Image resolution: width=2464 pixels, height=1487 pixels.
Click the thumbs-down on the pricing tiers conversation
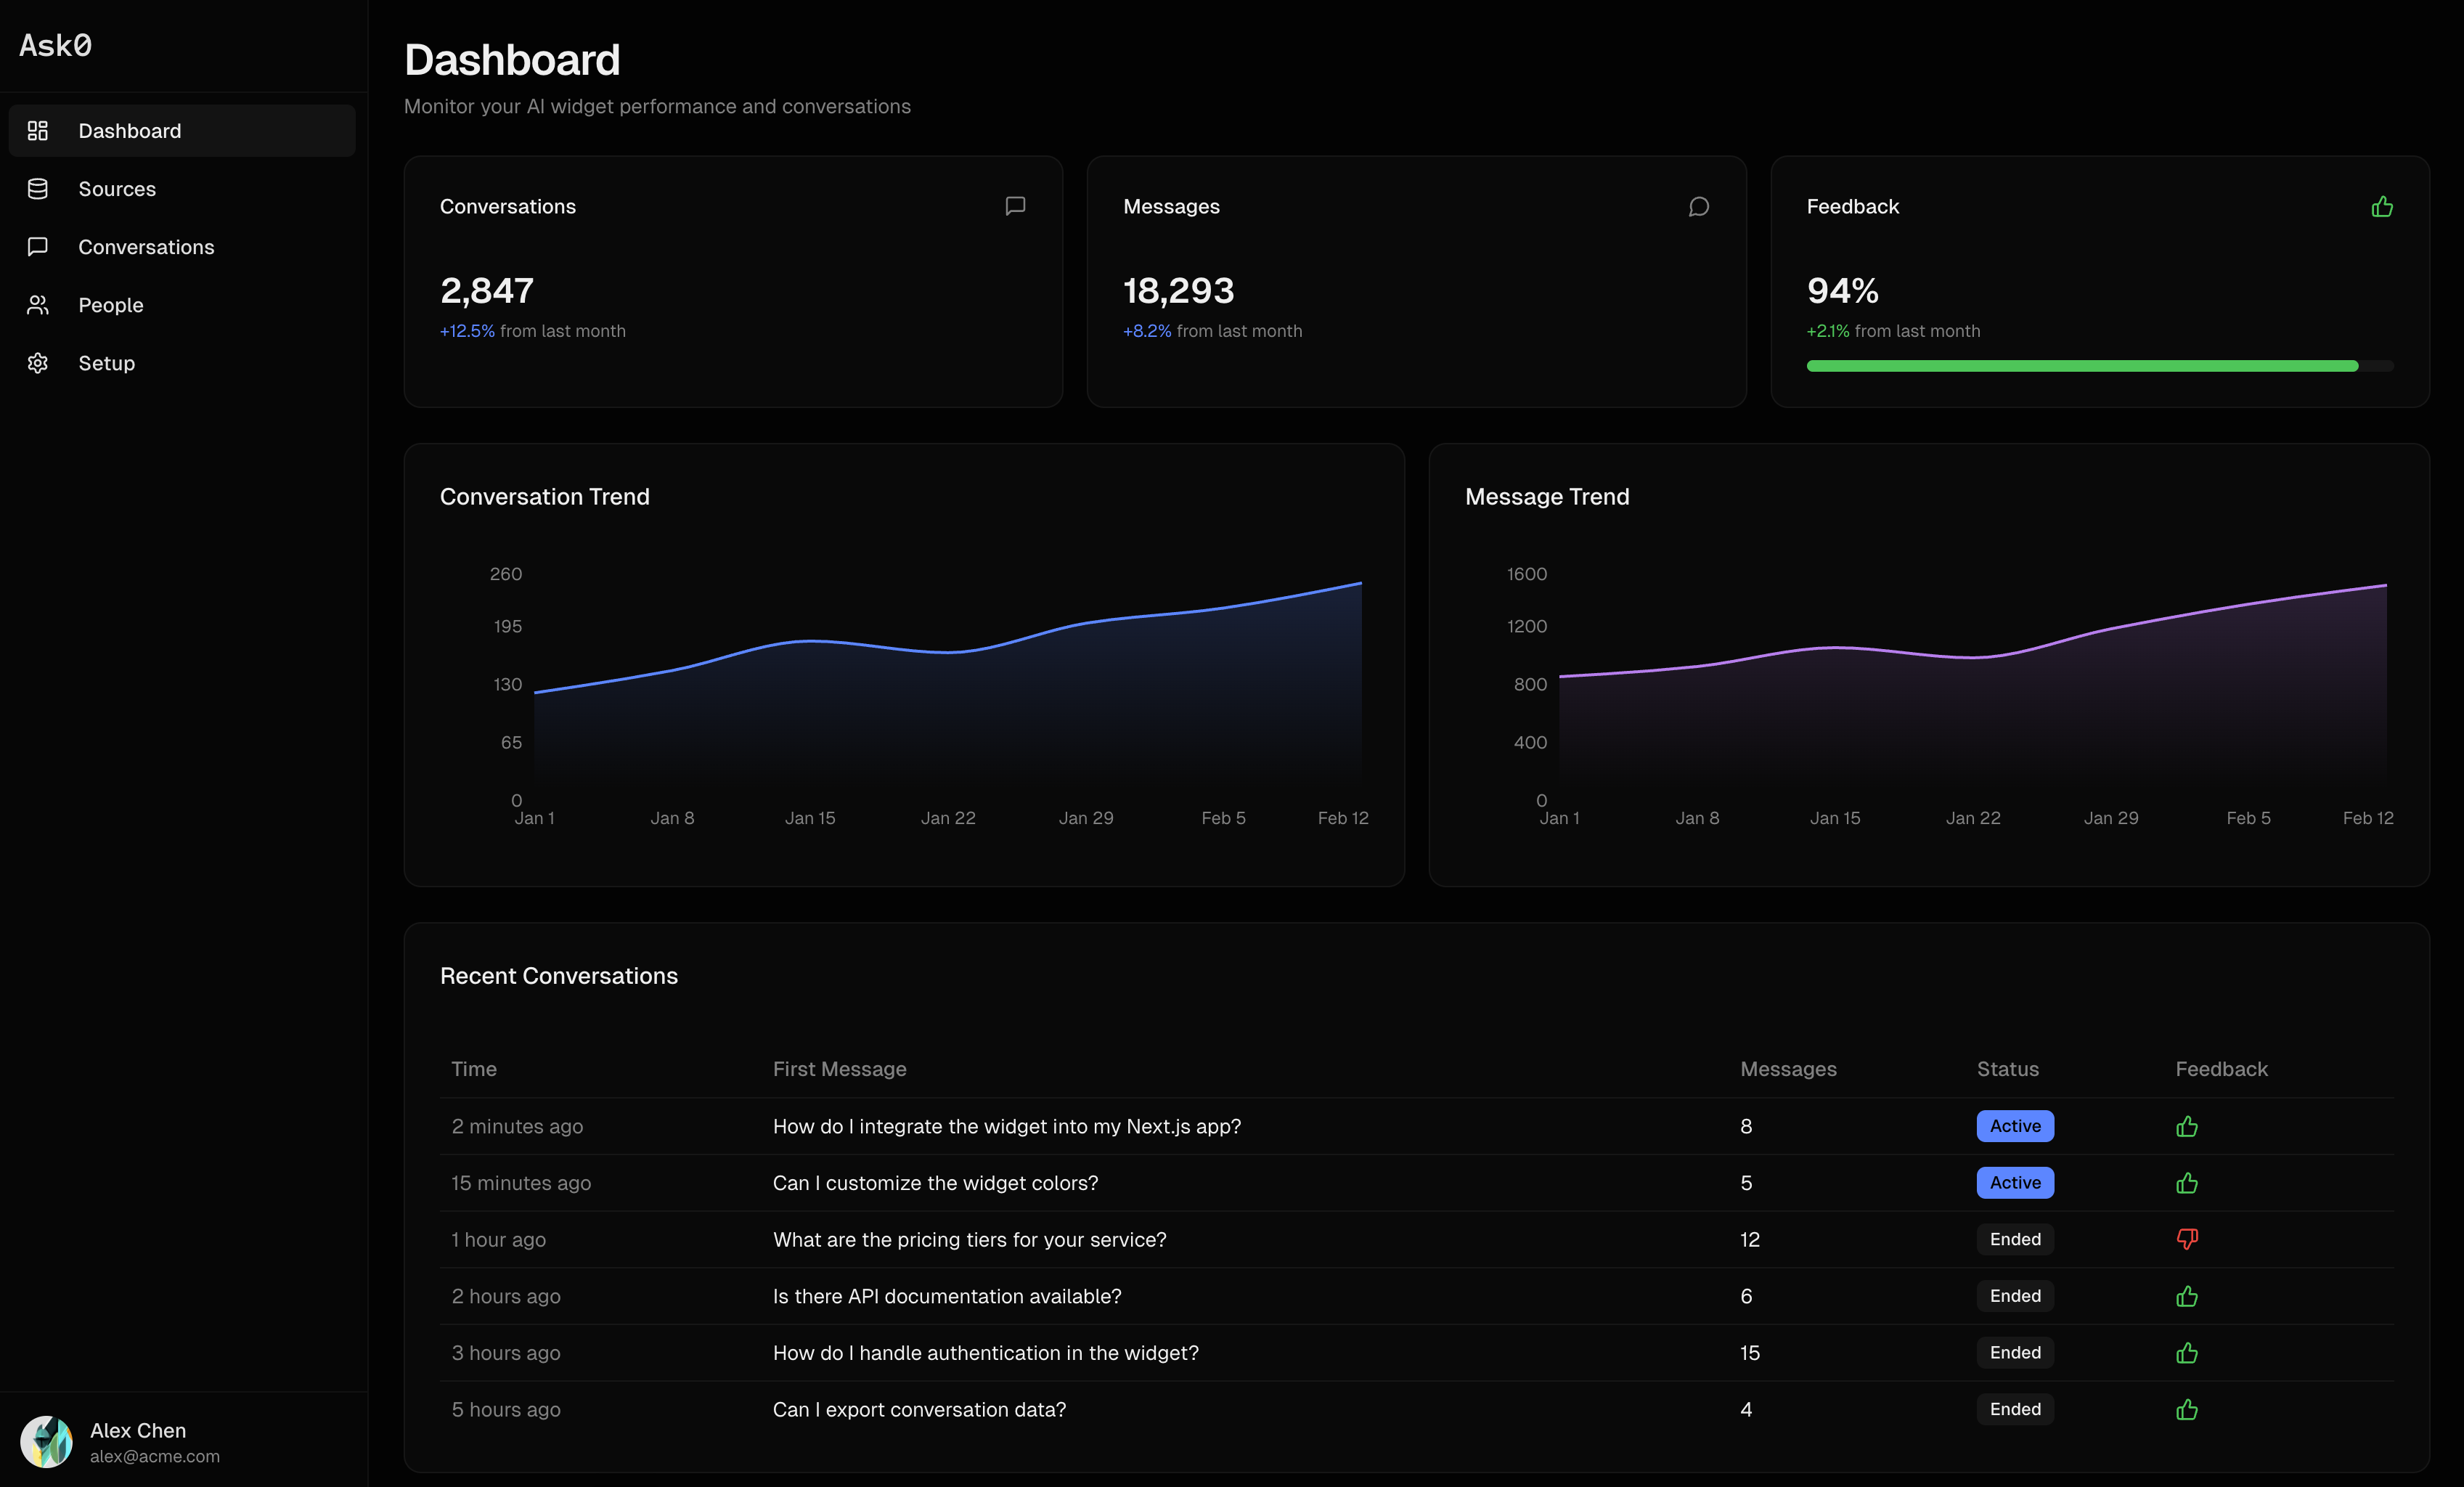click(2186, 1239)
